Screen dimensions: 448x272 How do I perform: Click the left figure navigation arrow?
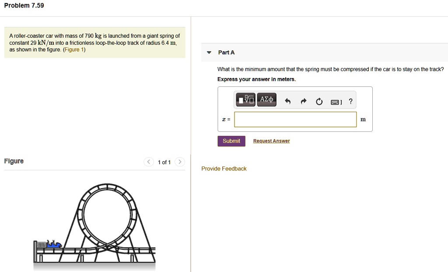(x=148, y=162)
